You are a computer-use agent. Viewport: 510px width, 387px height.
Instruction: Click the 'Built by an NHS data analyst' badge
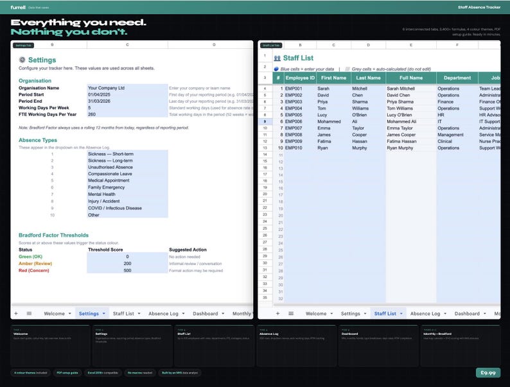[180, 373]
